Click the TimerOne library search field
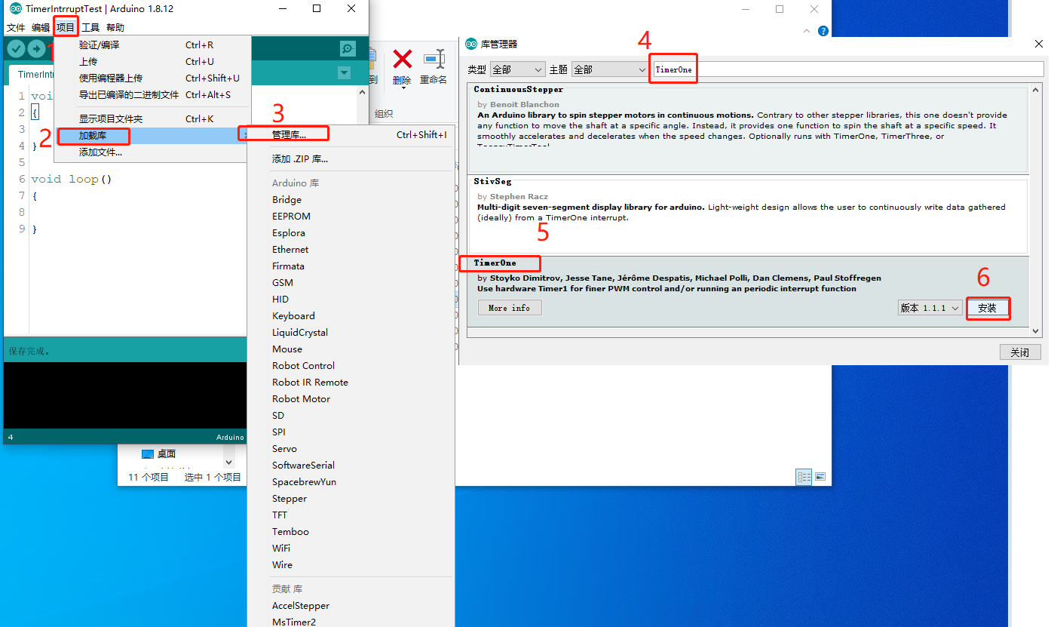The width and height of the screenshot is (1051, 627). (x=847, y=69)
